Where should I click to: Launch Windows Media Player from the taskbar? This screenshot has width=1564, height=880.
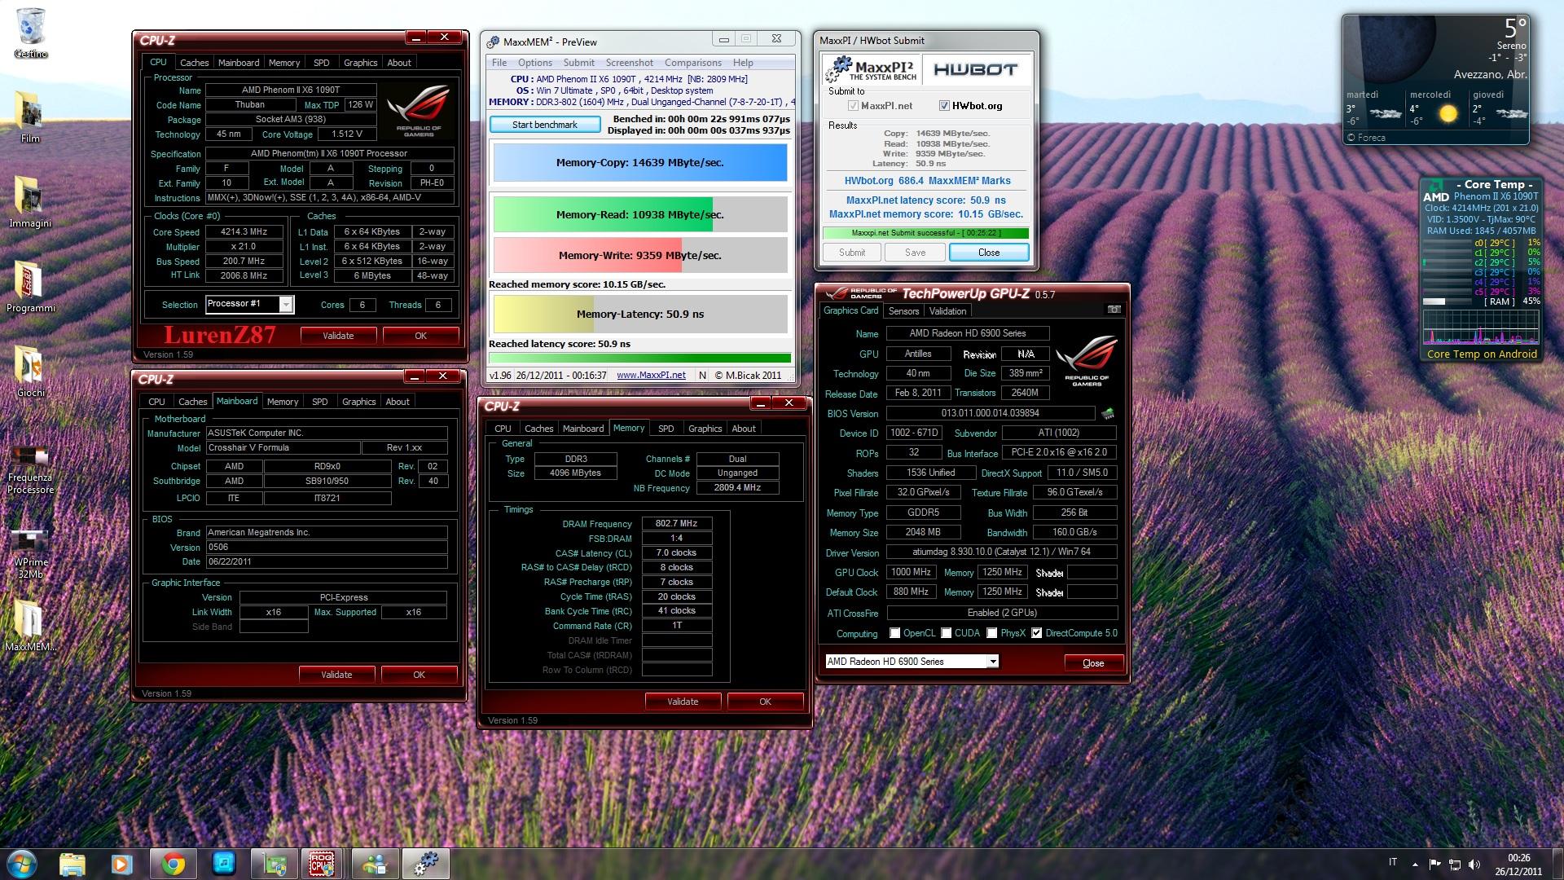122,863
